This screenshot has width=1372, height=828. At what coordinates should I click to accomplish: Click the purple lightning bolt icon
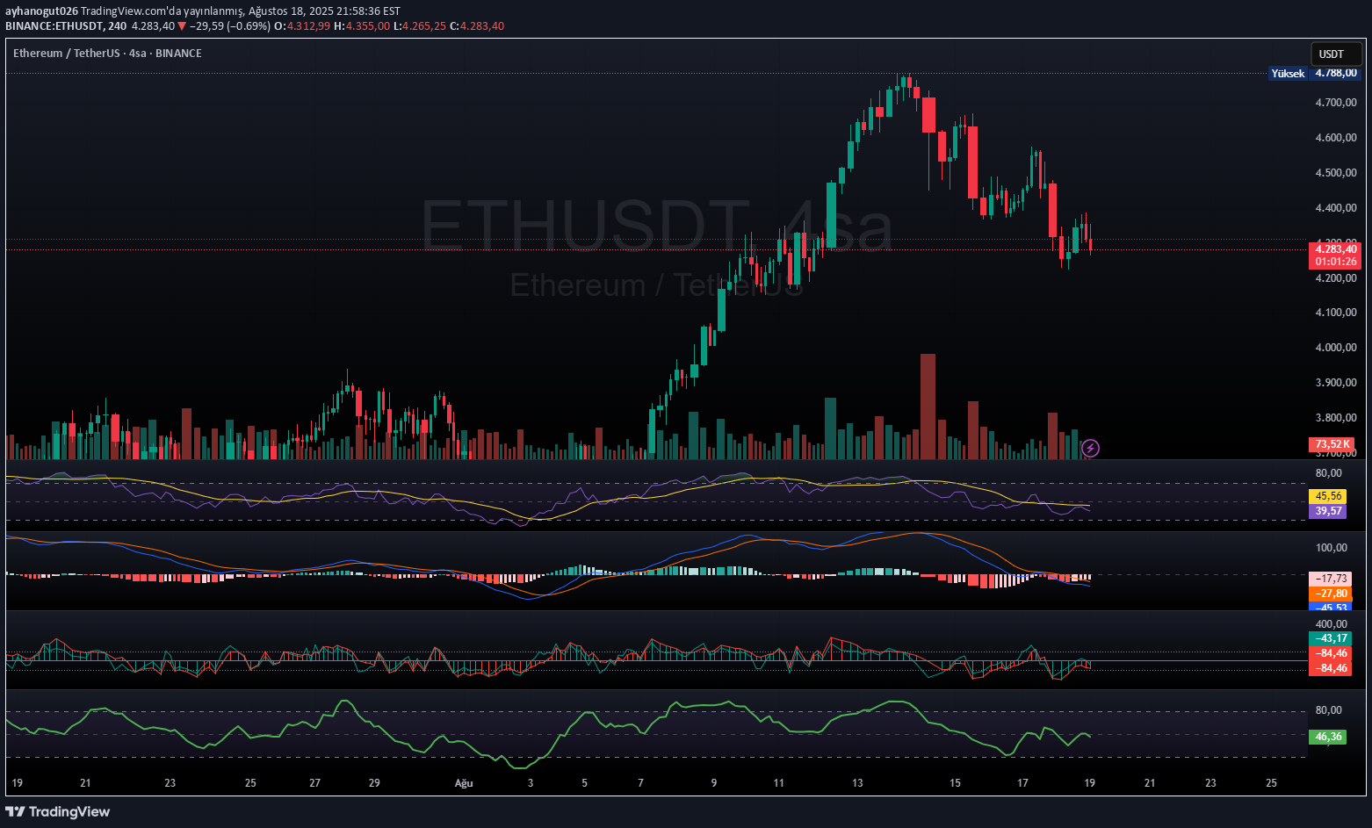tap(1090, 449)
